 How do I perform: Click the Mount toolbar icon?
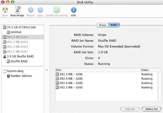pos(31,10)
